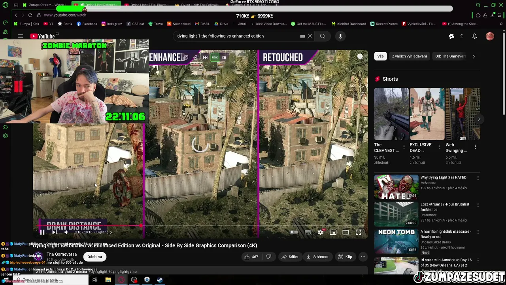This screenshot has height=285, width=506.
Task: Create a clip with the Klip button
Action: (345, 257)
